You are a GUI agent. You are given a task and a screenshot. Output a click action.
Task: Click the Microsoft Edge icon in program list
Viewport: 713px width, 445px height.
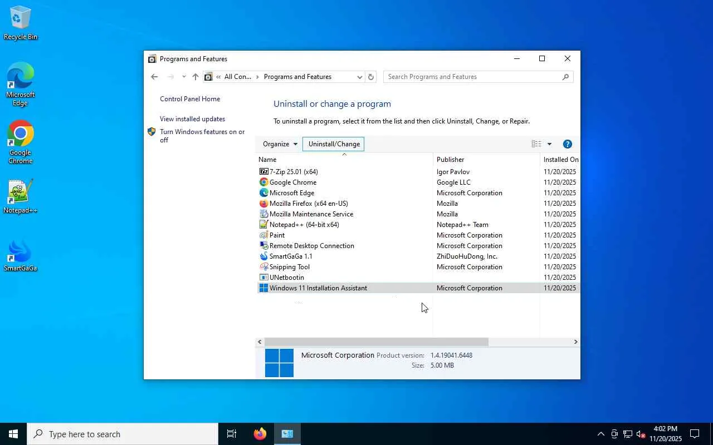pos(264,193)
